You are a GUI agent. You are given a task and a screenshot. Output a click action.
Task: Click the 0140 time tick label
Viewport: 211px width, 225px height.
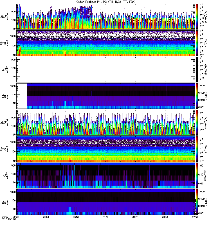pos(165,217)
